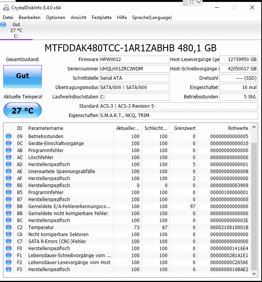Click the status orb for row 09 Betriebsstunden

tap(9, 136)
